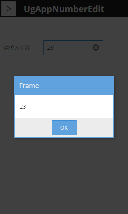Expand navigation using the chevron button
Viewport: 128px width, 214px height.
pyautogui.click(x=9, y=9)
